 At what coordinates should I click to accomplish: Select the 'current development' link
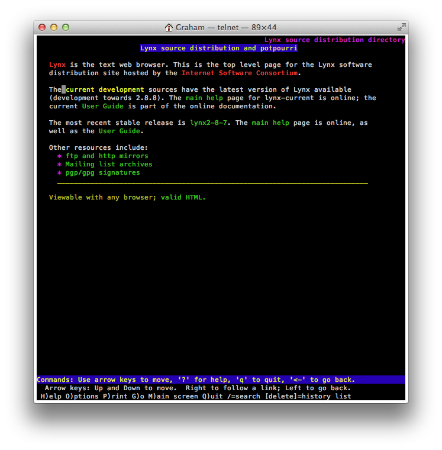click(x=105, y=89)
